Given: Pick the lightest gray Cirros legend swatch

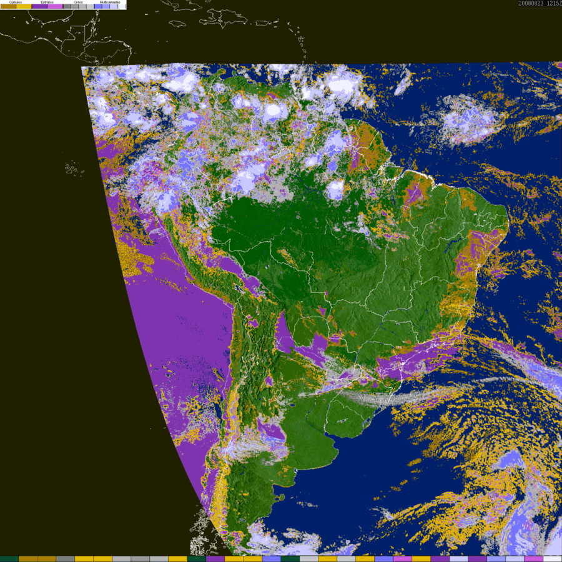Looking at the screenshot, I should coord(90,6).
